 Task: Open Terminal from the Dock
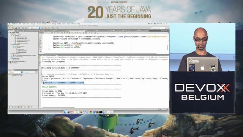pos(100,112)
